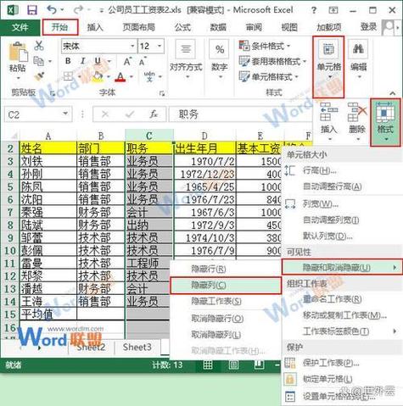The height and width of the screenshot is (406, 403).
Task: Open the clipboard pane launcher
Action: (53, 93)
